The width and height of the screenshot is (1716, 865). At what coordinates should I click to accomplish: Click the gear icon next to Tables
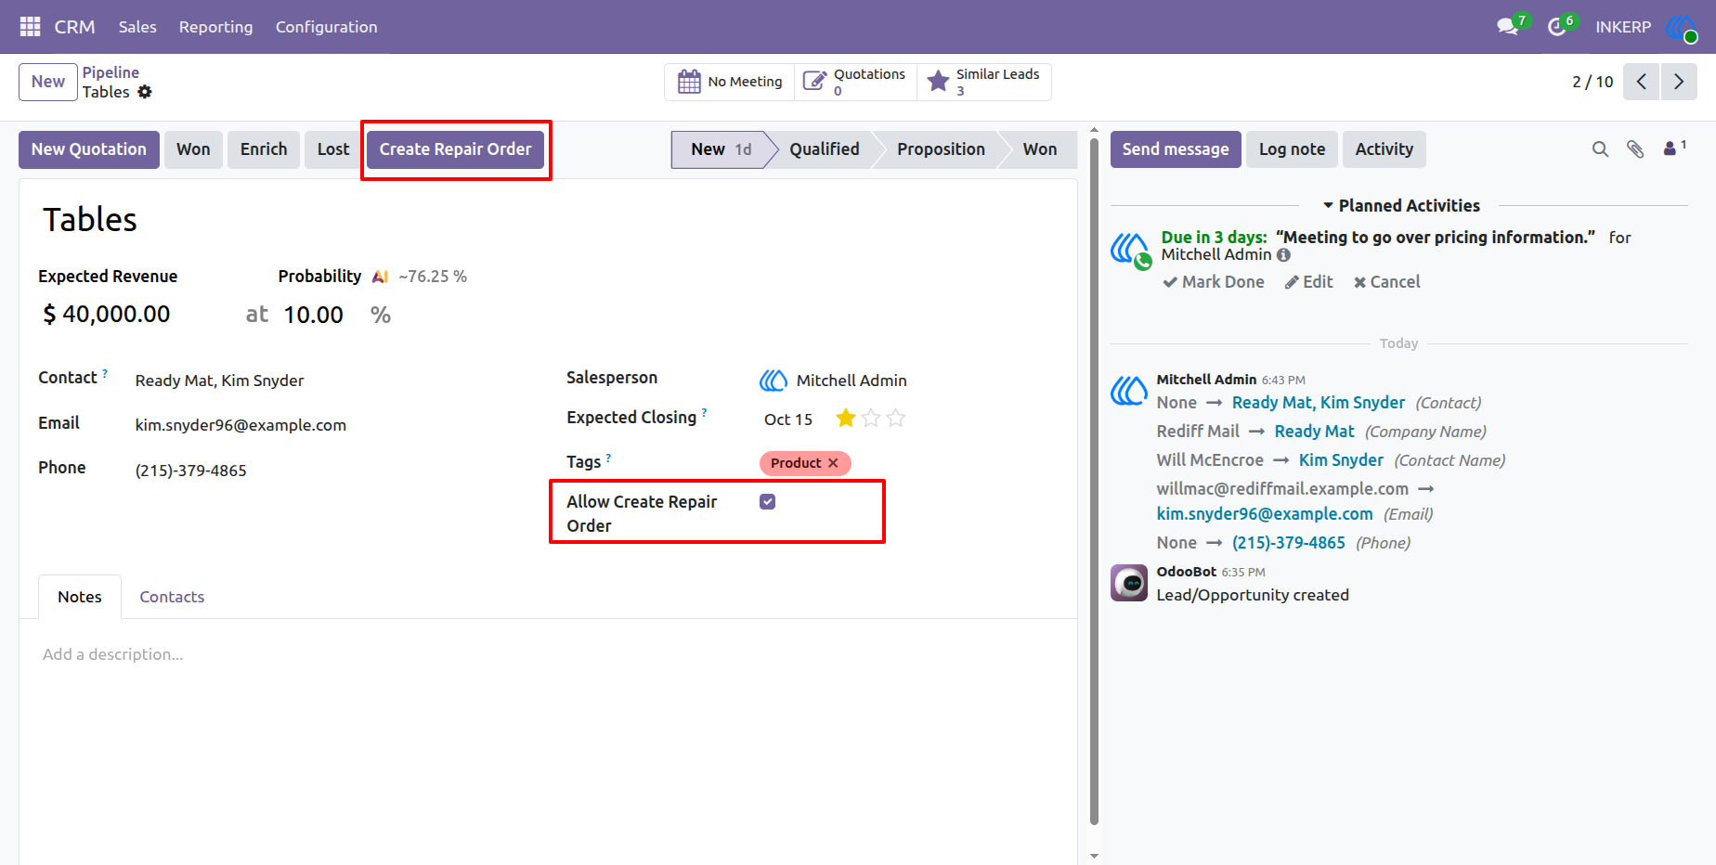coord(145,92)
